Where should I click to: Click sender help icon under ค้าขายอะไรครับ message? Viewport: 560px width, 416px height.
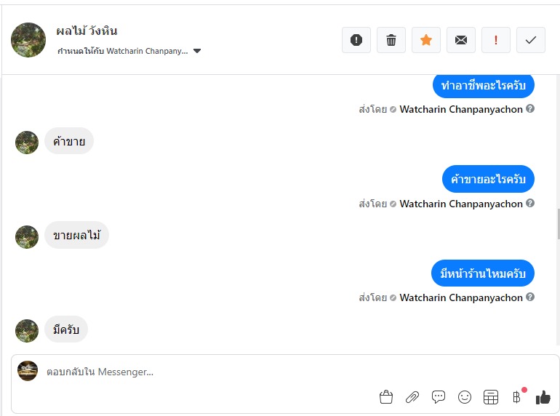tap(530, 203)
